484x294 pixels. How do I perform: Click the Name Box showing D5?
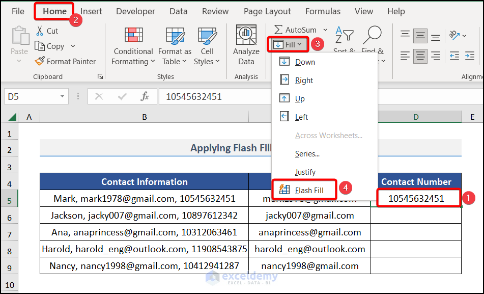point(37,96)
